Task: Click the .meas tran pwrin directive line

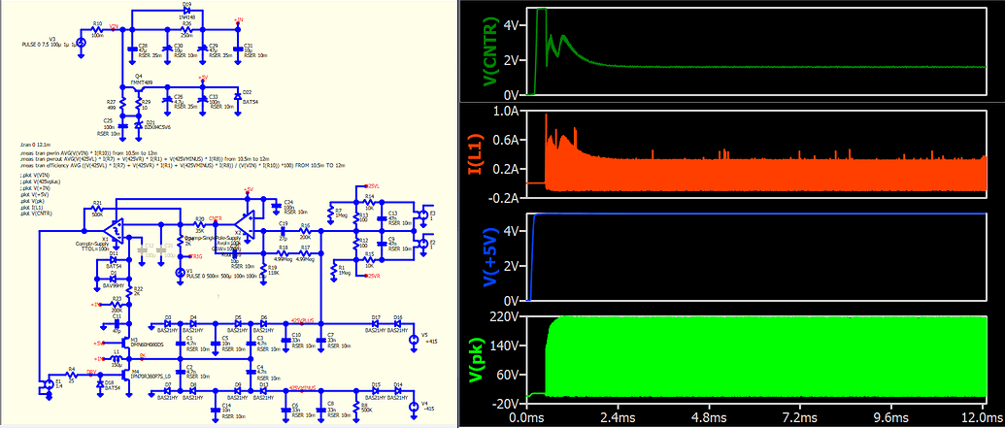Action: pos(89,152)
